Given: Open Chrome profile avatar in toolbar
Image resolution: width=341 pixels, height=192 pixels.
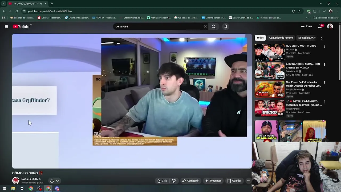Looking at the screenshot, I should pos(331,11).
